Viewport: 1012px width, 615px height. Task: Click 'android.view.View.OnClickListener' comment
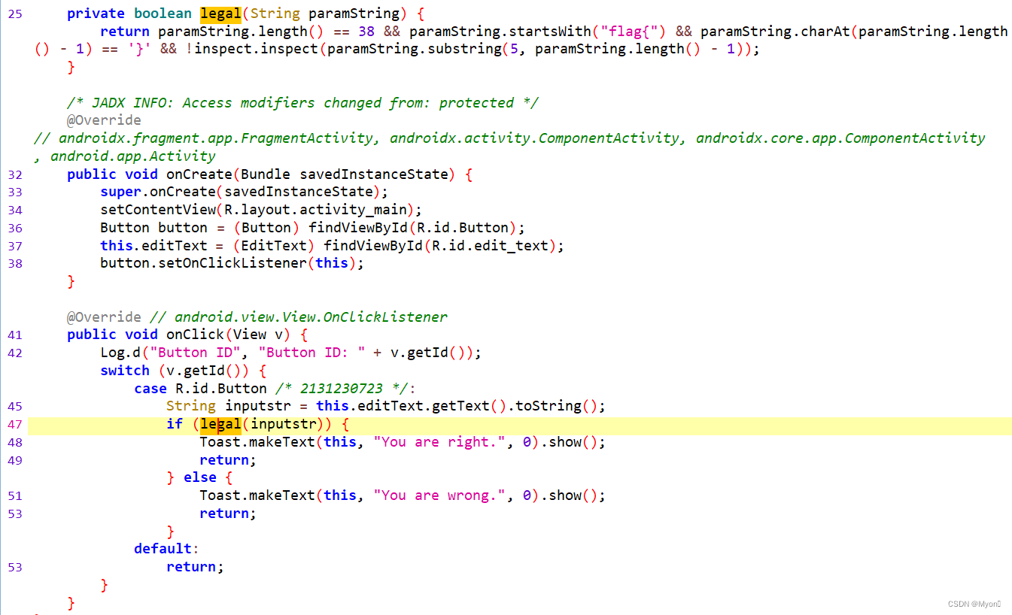[312, 317]
